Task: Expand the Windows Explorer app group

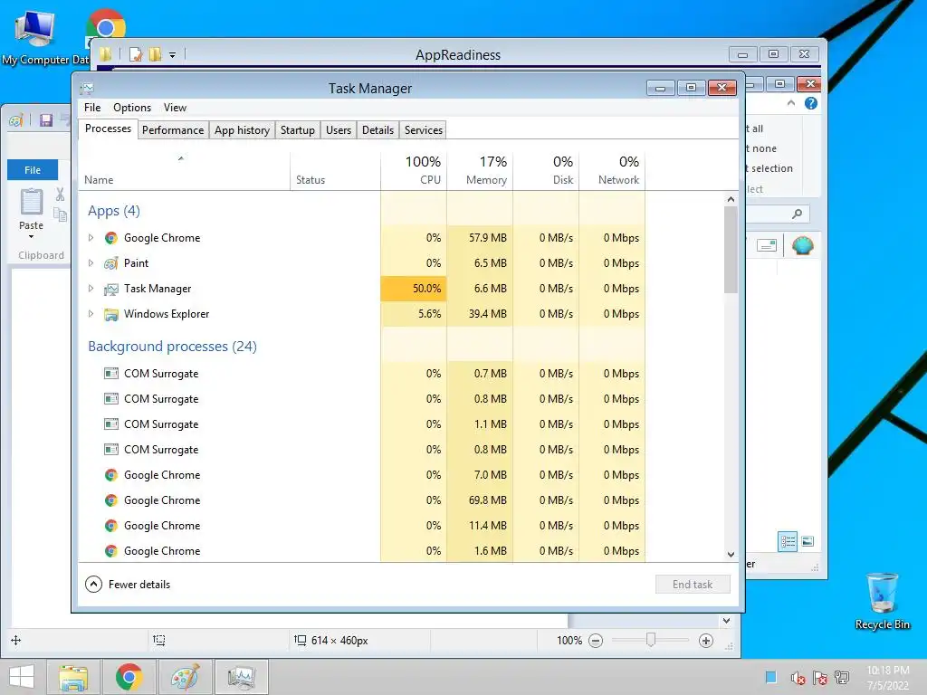Action: coord(91,314)
